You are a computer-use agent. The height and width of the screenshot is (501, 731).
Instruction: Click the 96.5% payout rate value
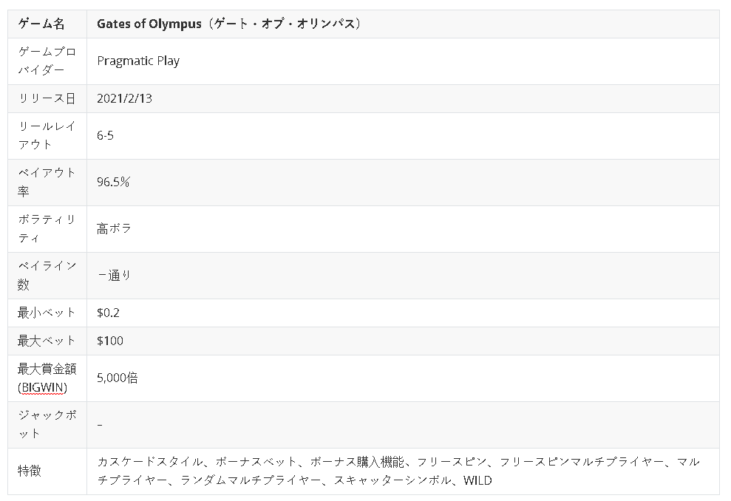[113, 183]
